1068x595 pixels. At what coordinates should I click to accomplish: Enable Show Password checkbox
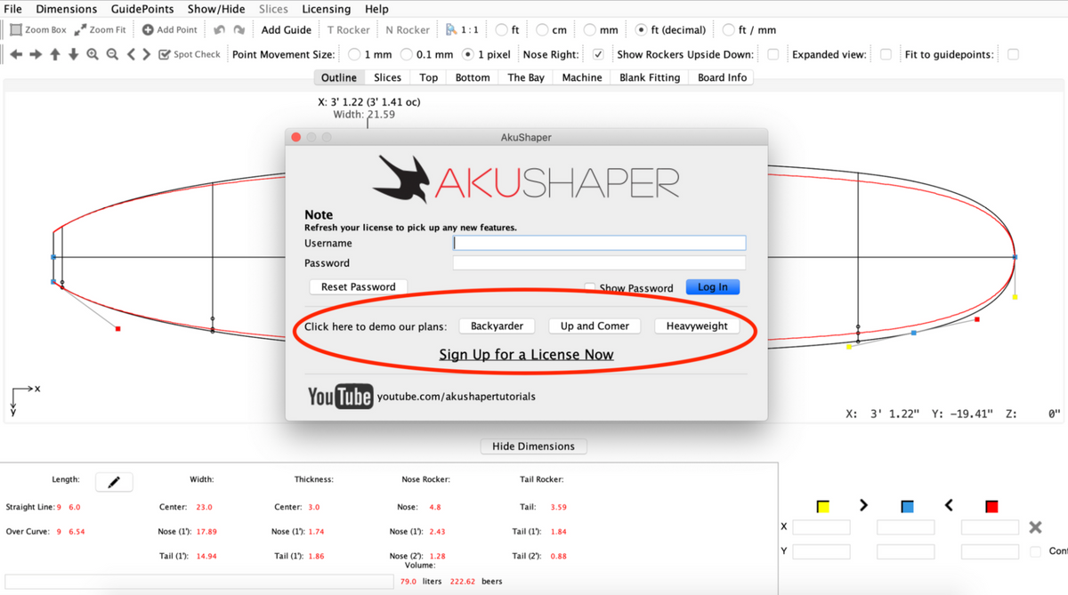click(589, 287)
